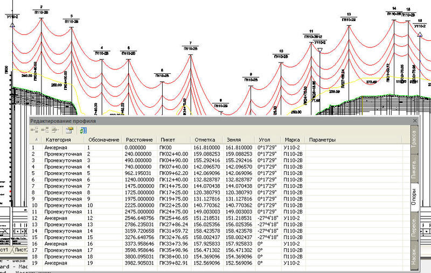Click the sort arrow in first column header

(x=36, y=140)
